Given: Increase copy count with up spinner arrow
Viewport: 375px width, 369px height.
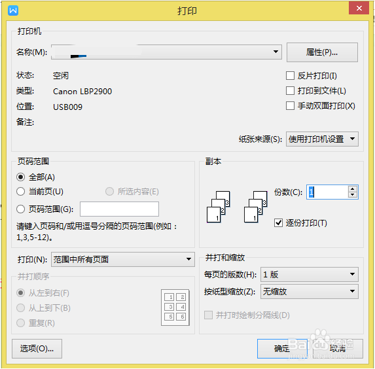Looking at the screenshot, I should pyautogui.click(x=352, y=189).
